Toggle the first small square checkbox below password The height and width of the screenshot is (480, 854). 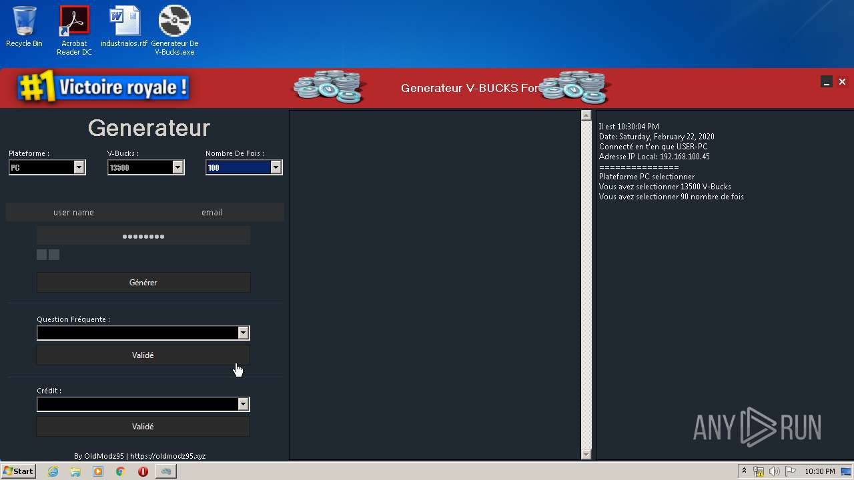click(x=42, y=255)
